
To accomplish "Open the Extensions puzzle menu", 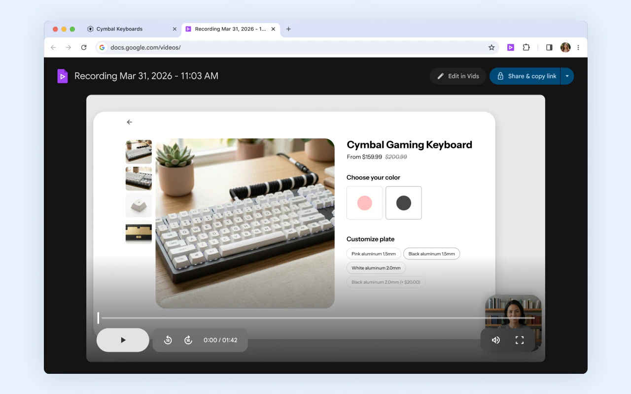I will 526,47.
